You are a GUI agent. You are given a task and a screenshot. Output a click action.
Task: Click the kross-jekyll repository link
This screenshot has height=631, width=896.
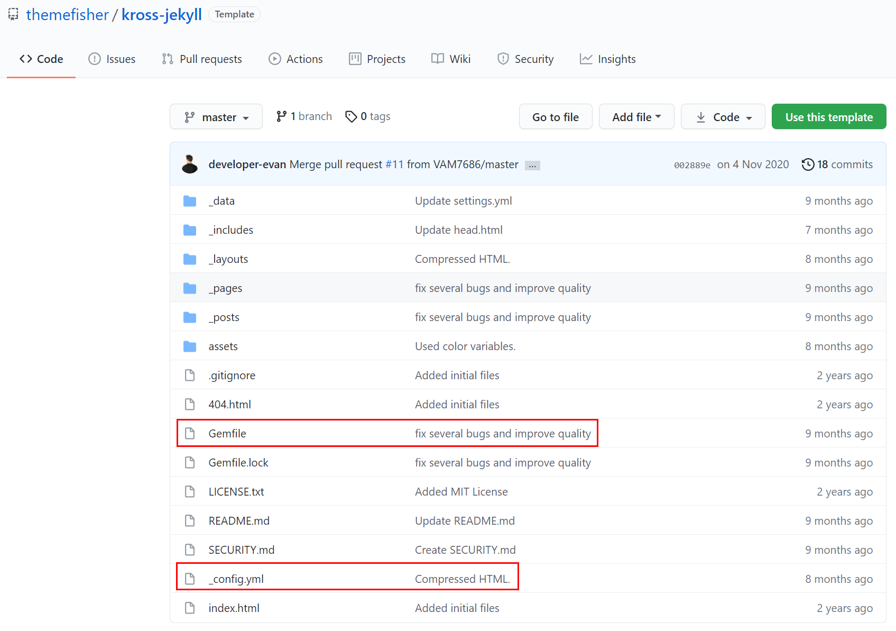pyautogui.click(x=162, y=15)
